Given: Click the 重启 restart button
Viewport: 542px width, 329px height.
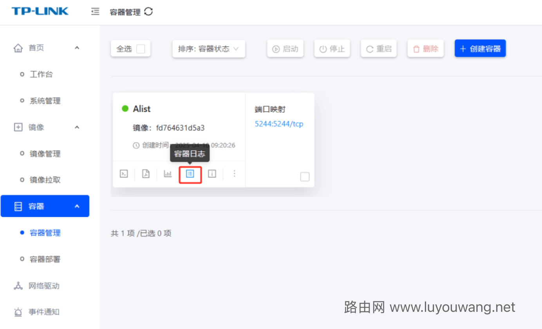Looking at the screenshot, I should [379, 49].
